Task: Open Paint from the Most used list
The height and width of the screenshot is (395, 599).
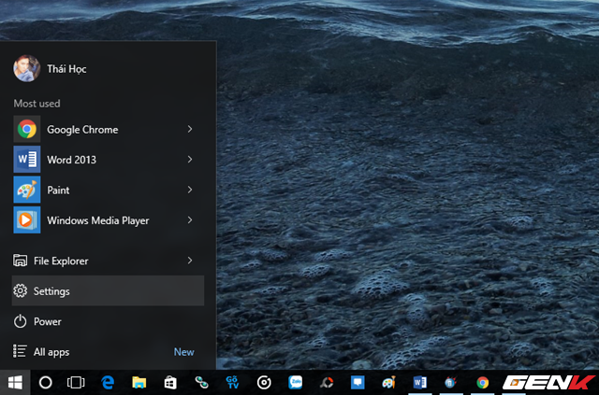Action: 58,190
